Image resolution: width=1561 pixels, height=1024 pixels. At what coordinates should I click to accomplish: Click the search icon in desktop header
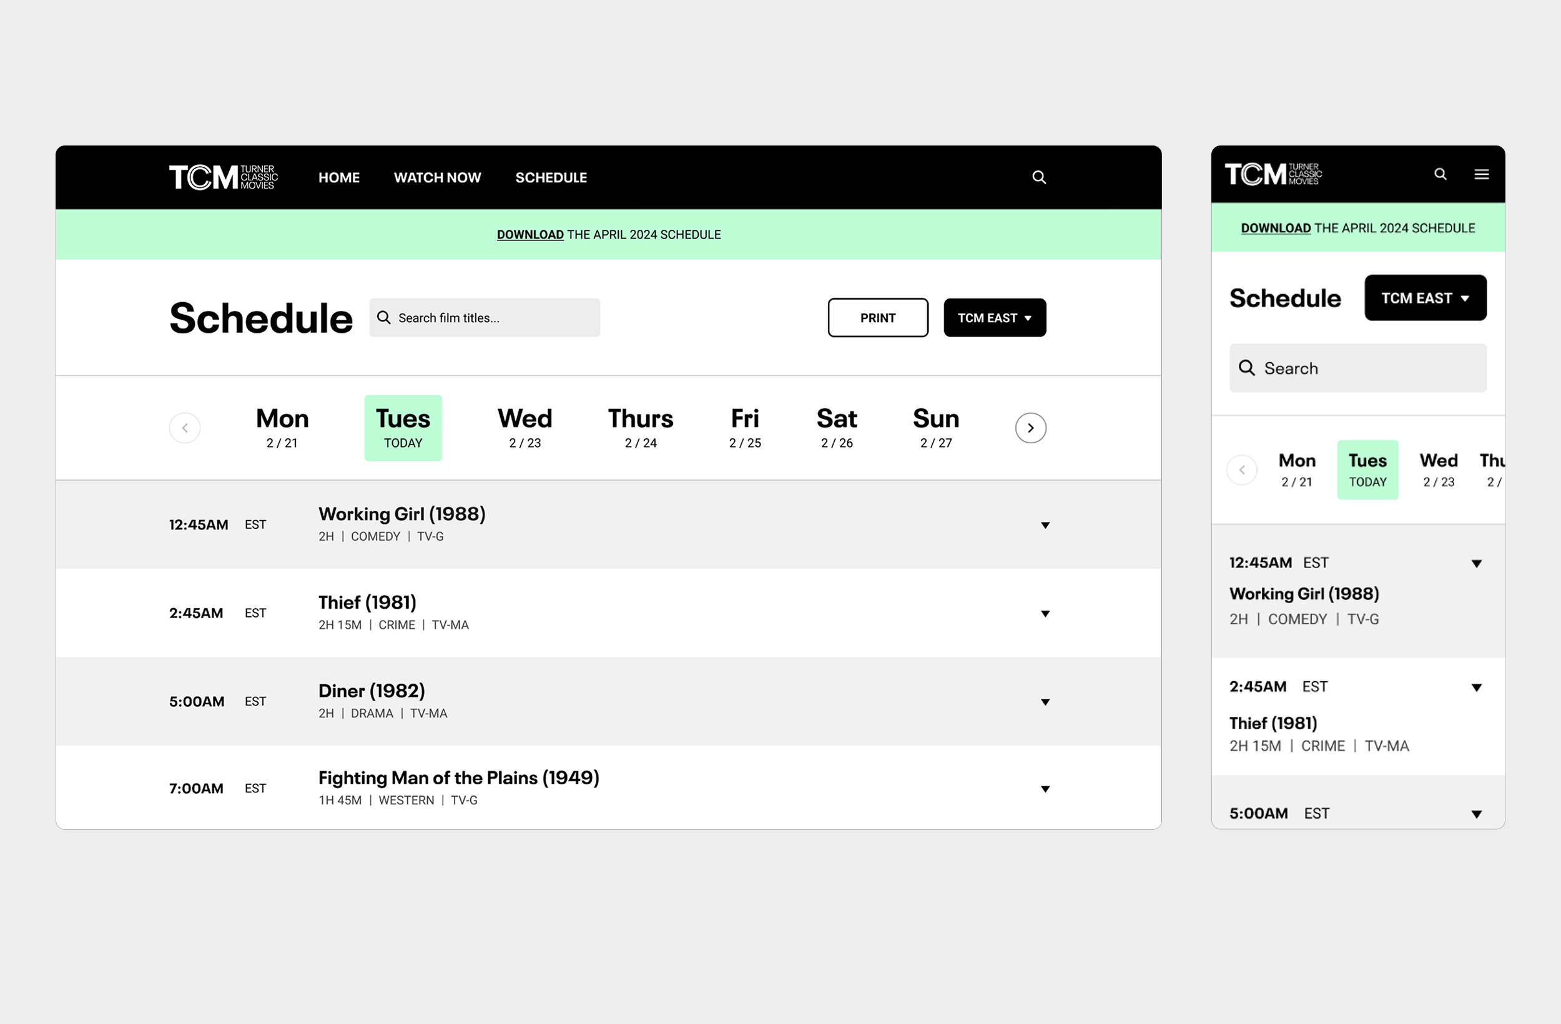1039,177
